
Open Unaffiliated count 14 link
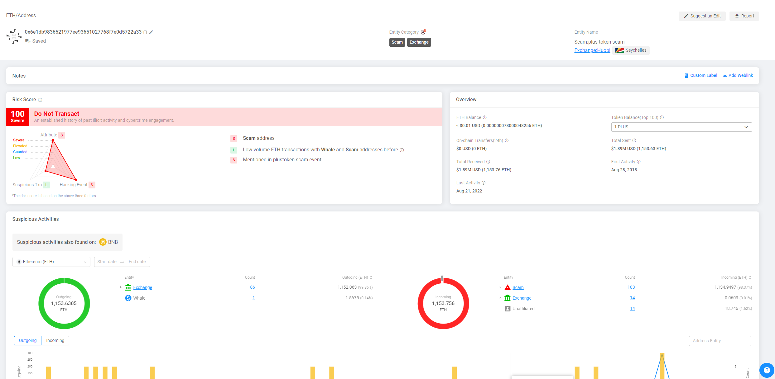click(x=633, y=309)
